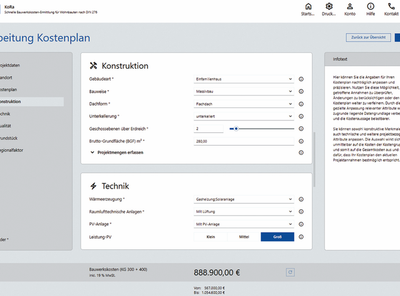Click the 888.900,00 € total amount

[x=217, y=272]
